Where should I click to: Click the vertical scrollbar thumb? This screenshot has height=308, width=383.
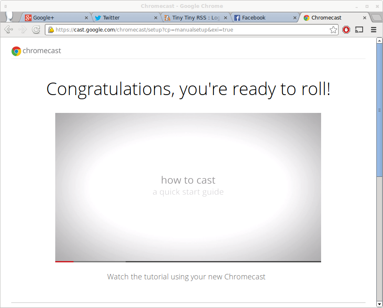tap(379, 110)
